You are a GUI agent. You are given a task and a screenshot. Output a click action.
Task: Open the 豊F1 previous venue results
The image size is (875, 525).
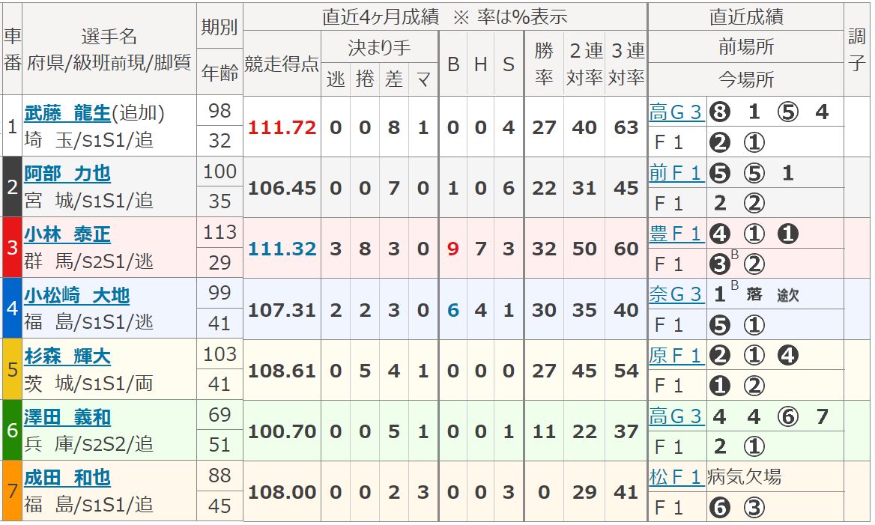pyautogui.click(x=676, y=234)
